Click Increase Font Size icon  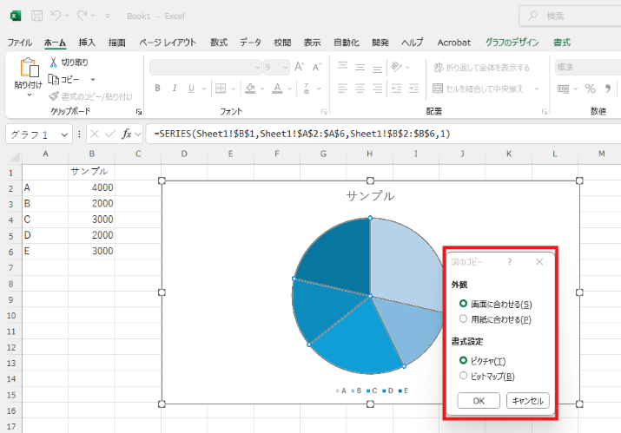coord(300,67)
